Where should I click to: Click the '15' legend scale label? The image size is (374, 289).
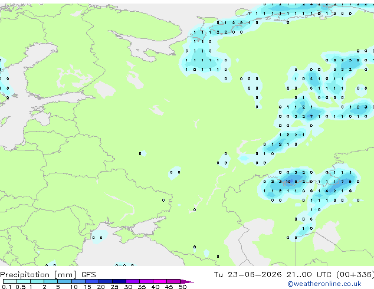(87, 287)
